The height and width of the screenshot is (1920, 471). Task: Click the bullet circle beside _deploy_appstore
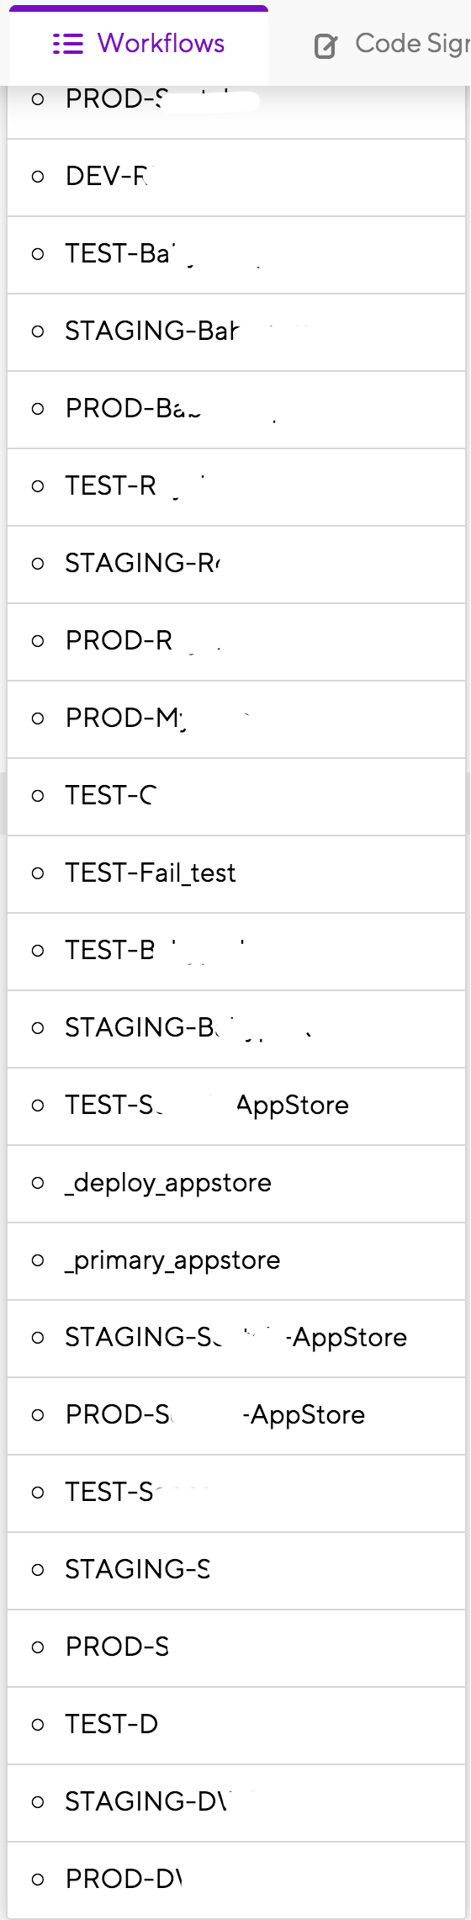(38, 1184)
